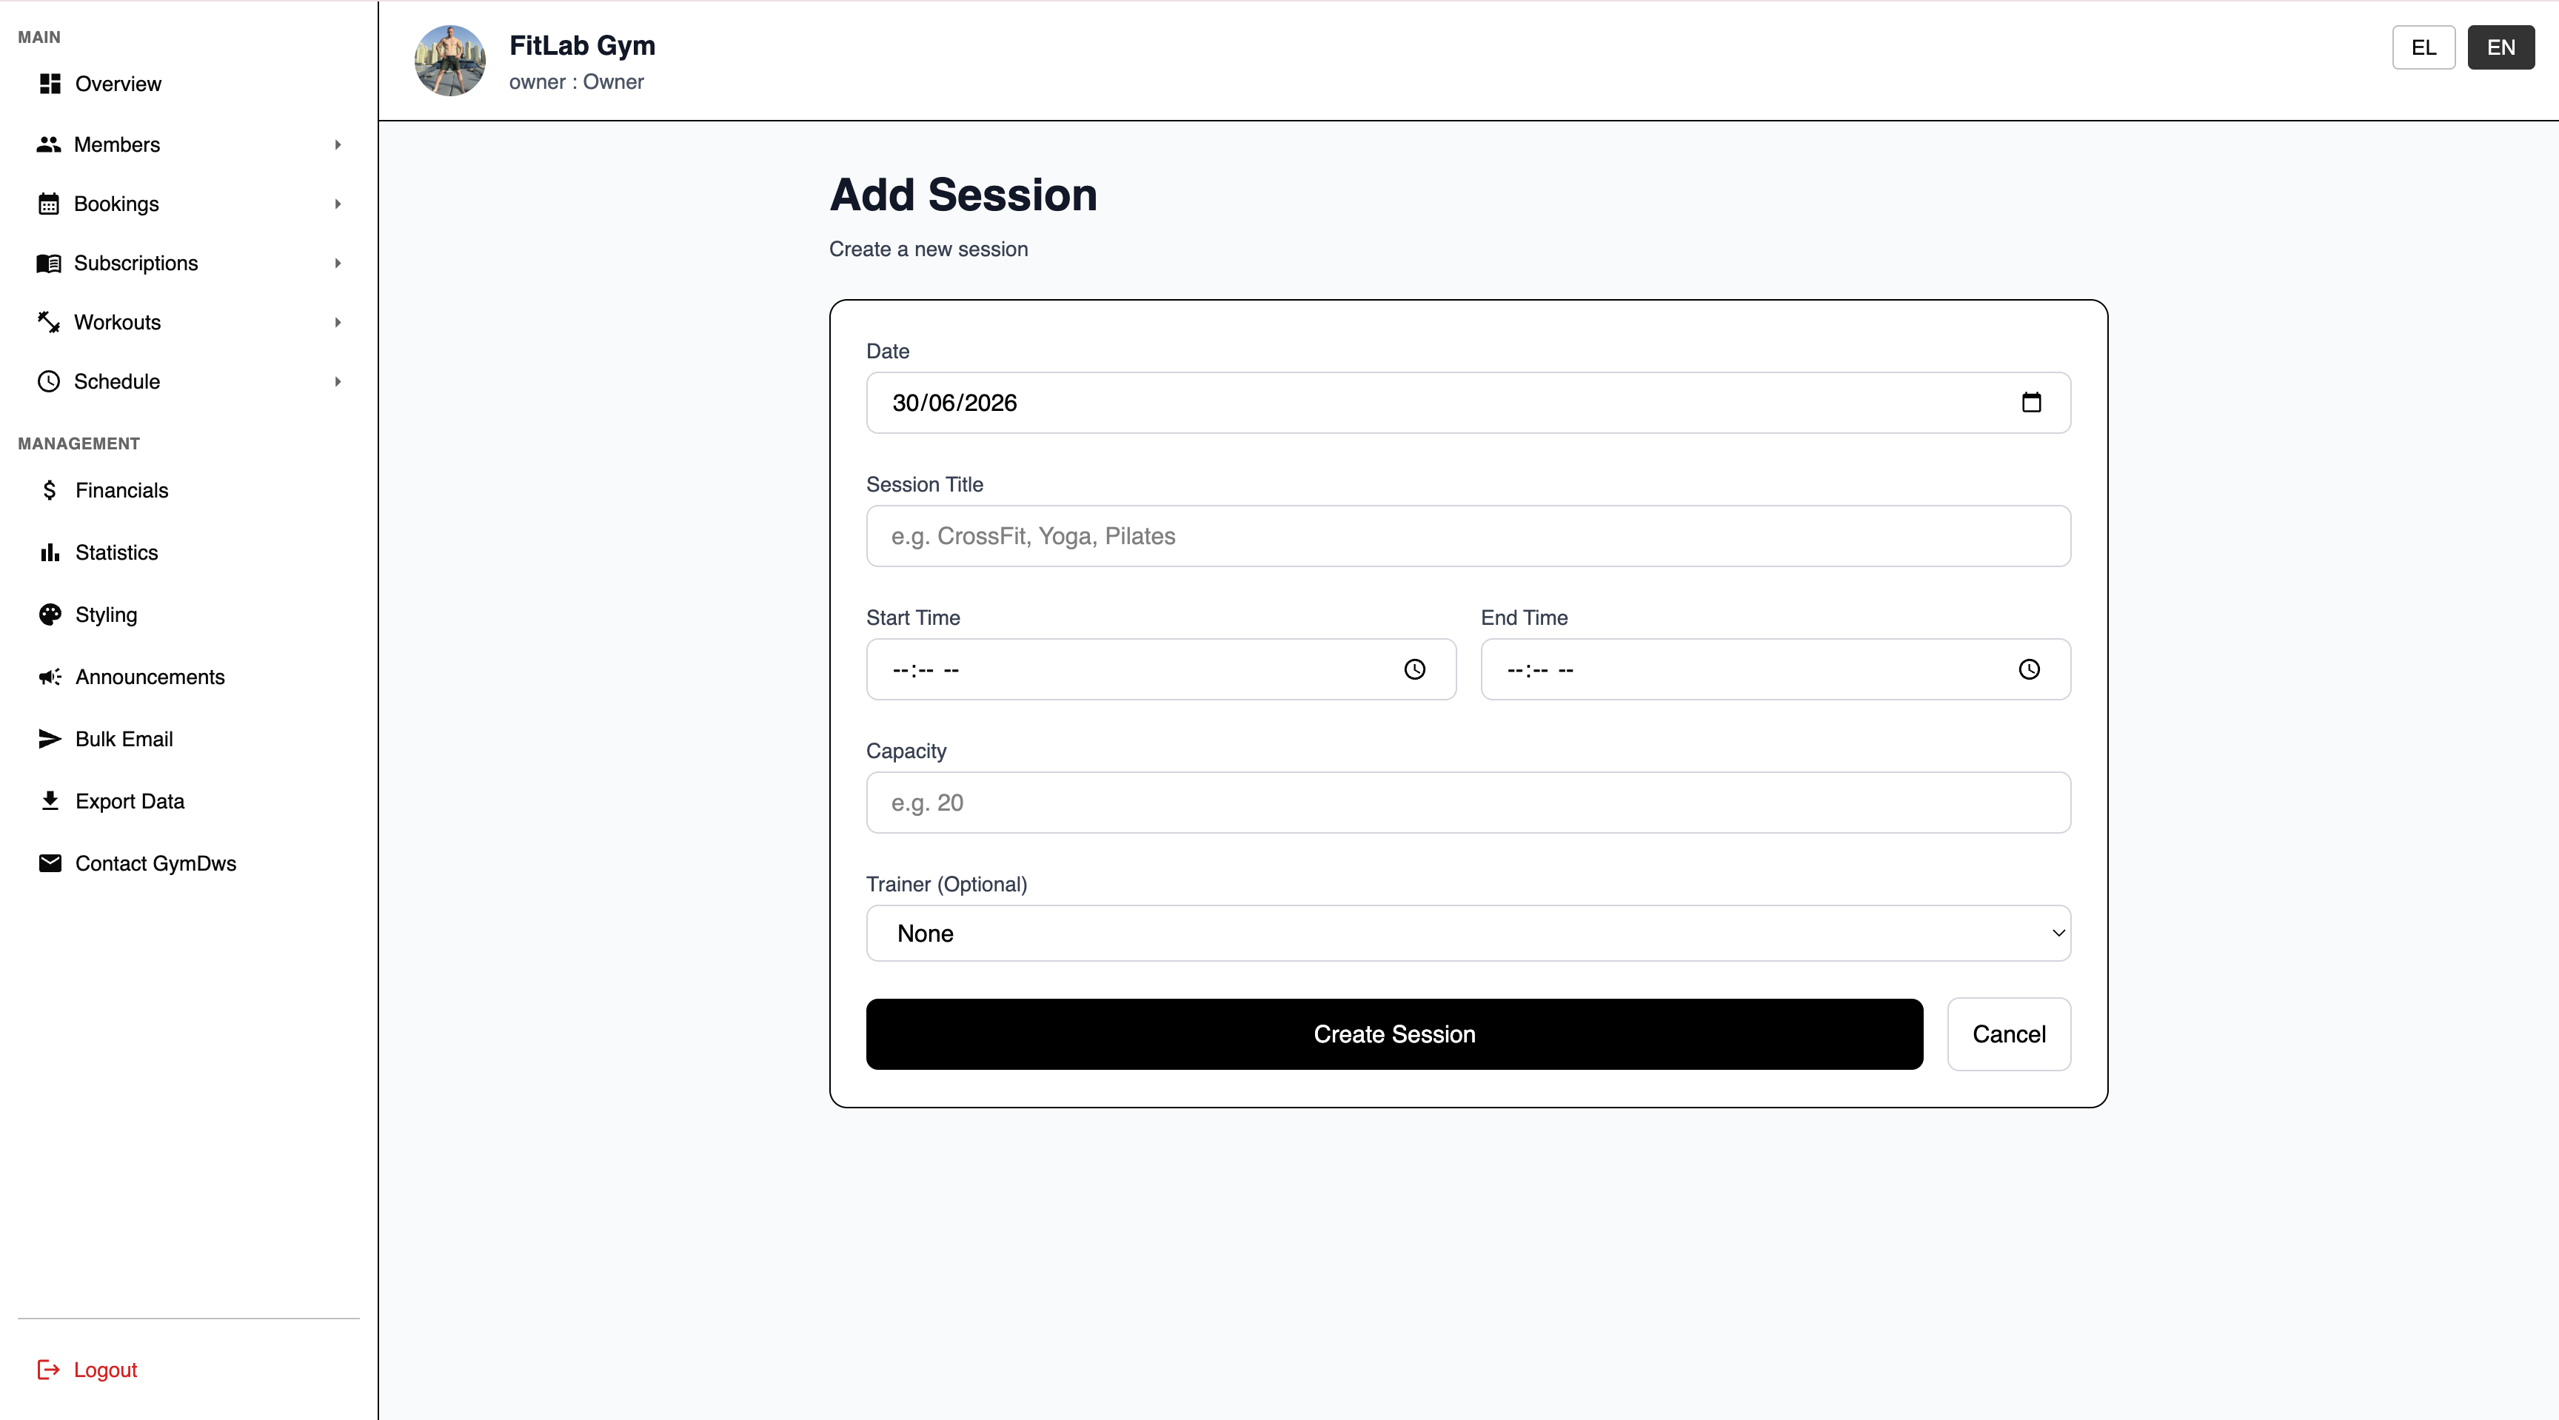Click the Add Session heading
This screenshot has height=1420, width=2559.
click(963, 195)
